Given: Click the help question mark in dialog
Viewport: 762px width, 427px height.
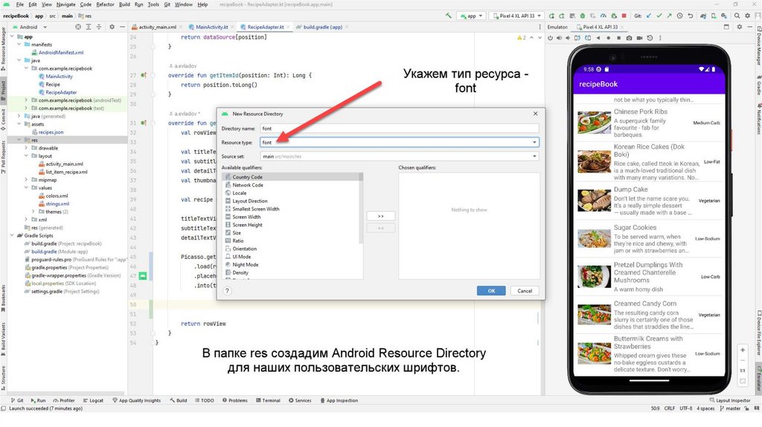Looking at the screenshot, I should (x=227, y=291).
